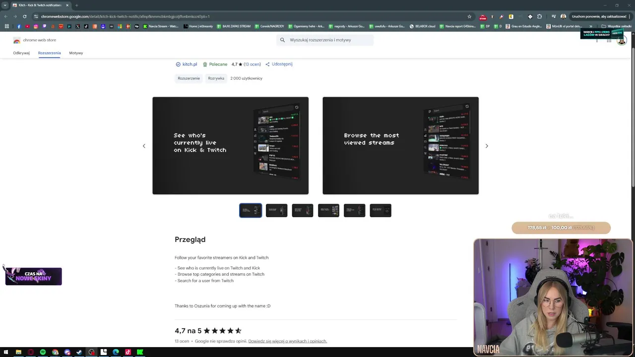Screen dimensions: 635x357
Task: Click the search magnifier icon in web store
Action: click(282, 40)
